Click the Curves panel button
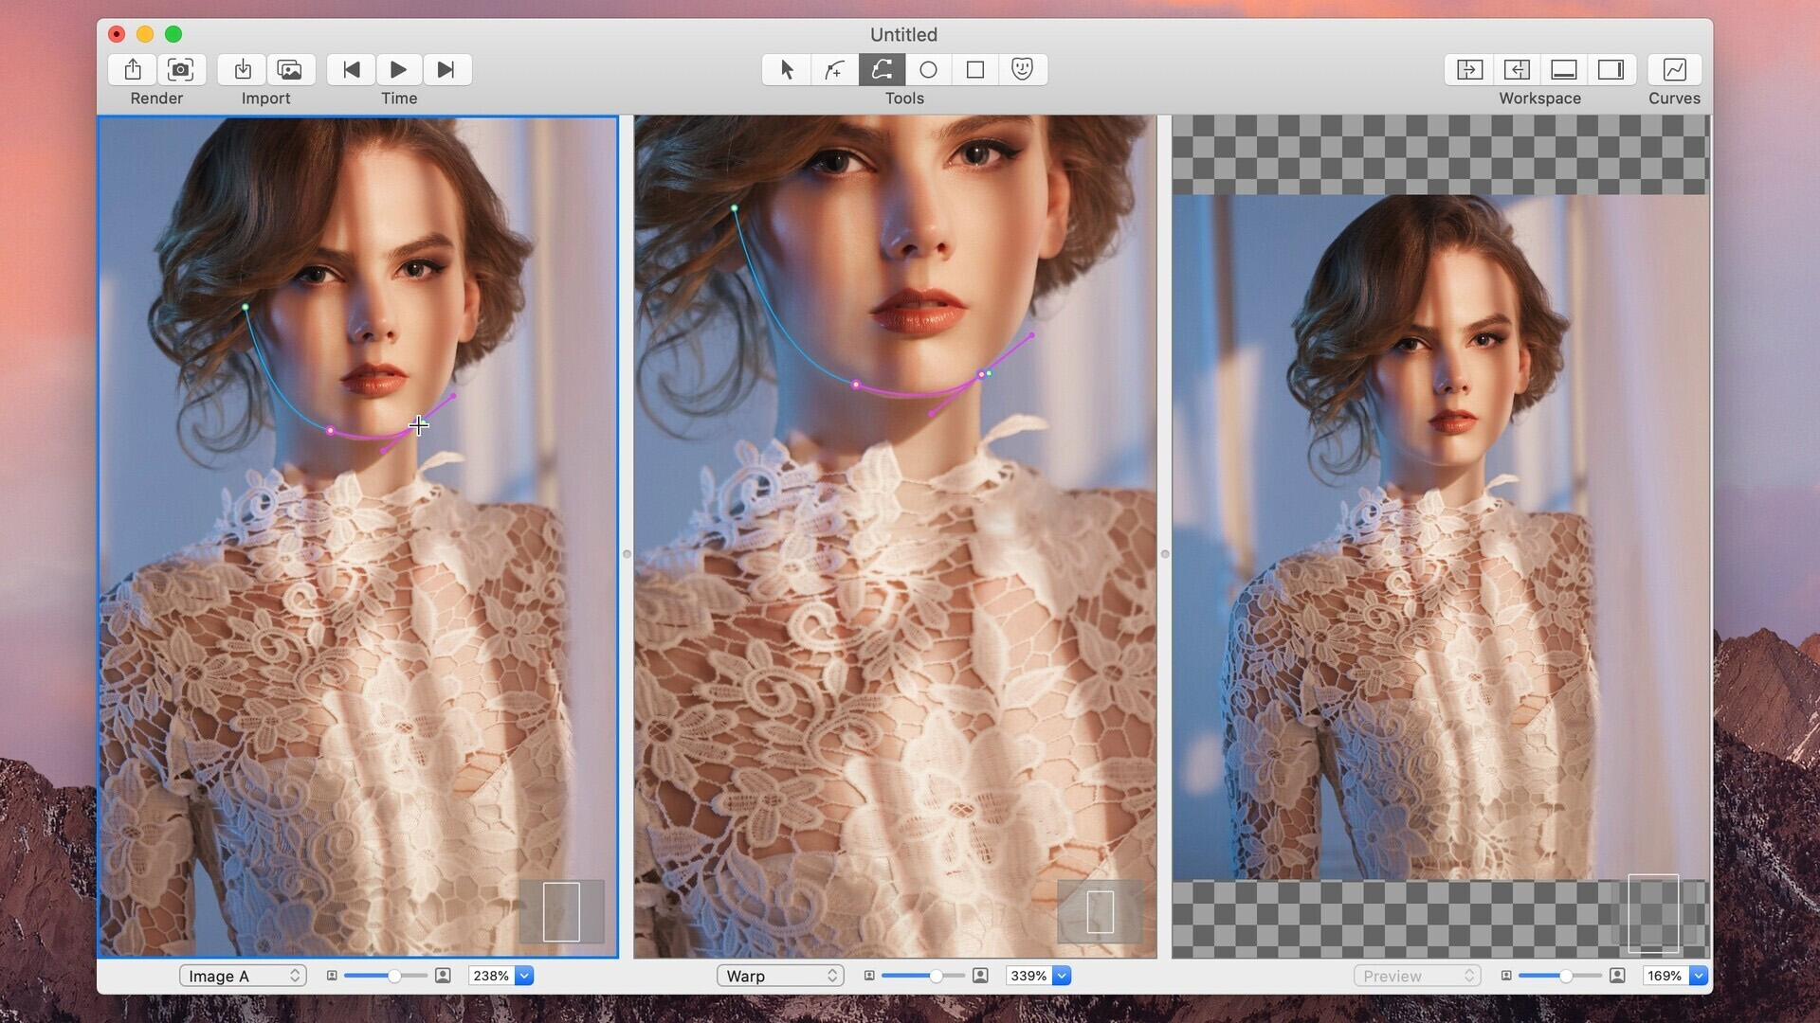The height and width of the screenshot is (1023, 1820). 1672,69
